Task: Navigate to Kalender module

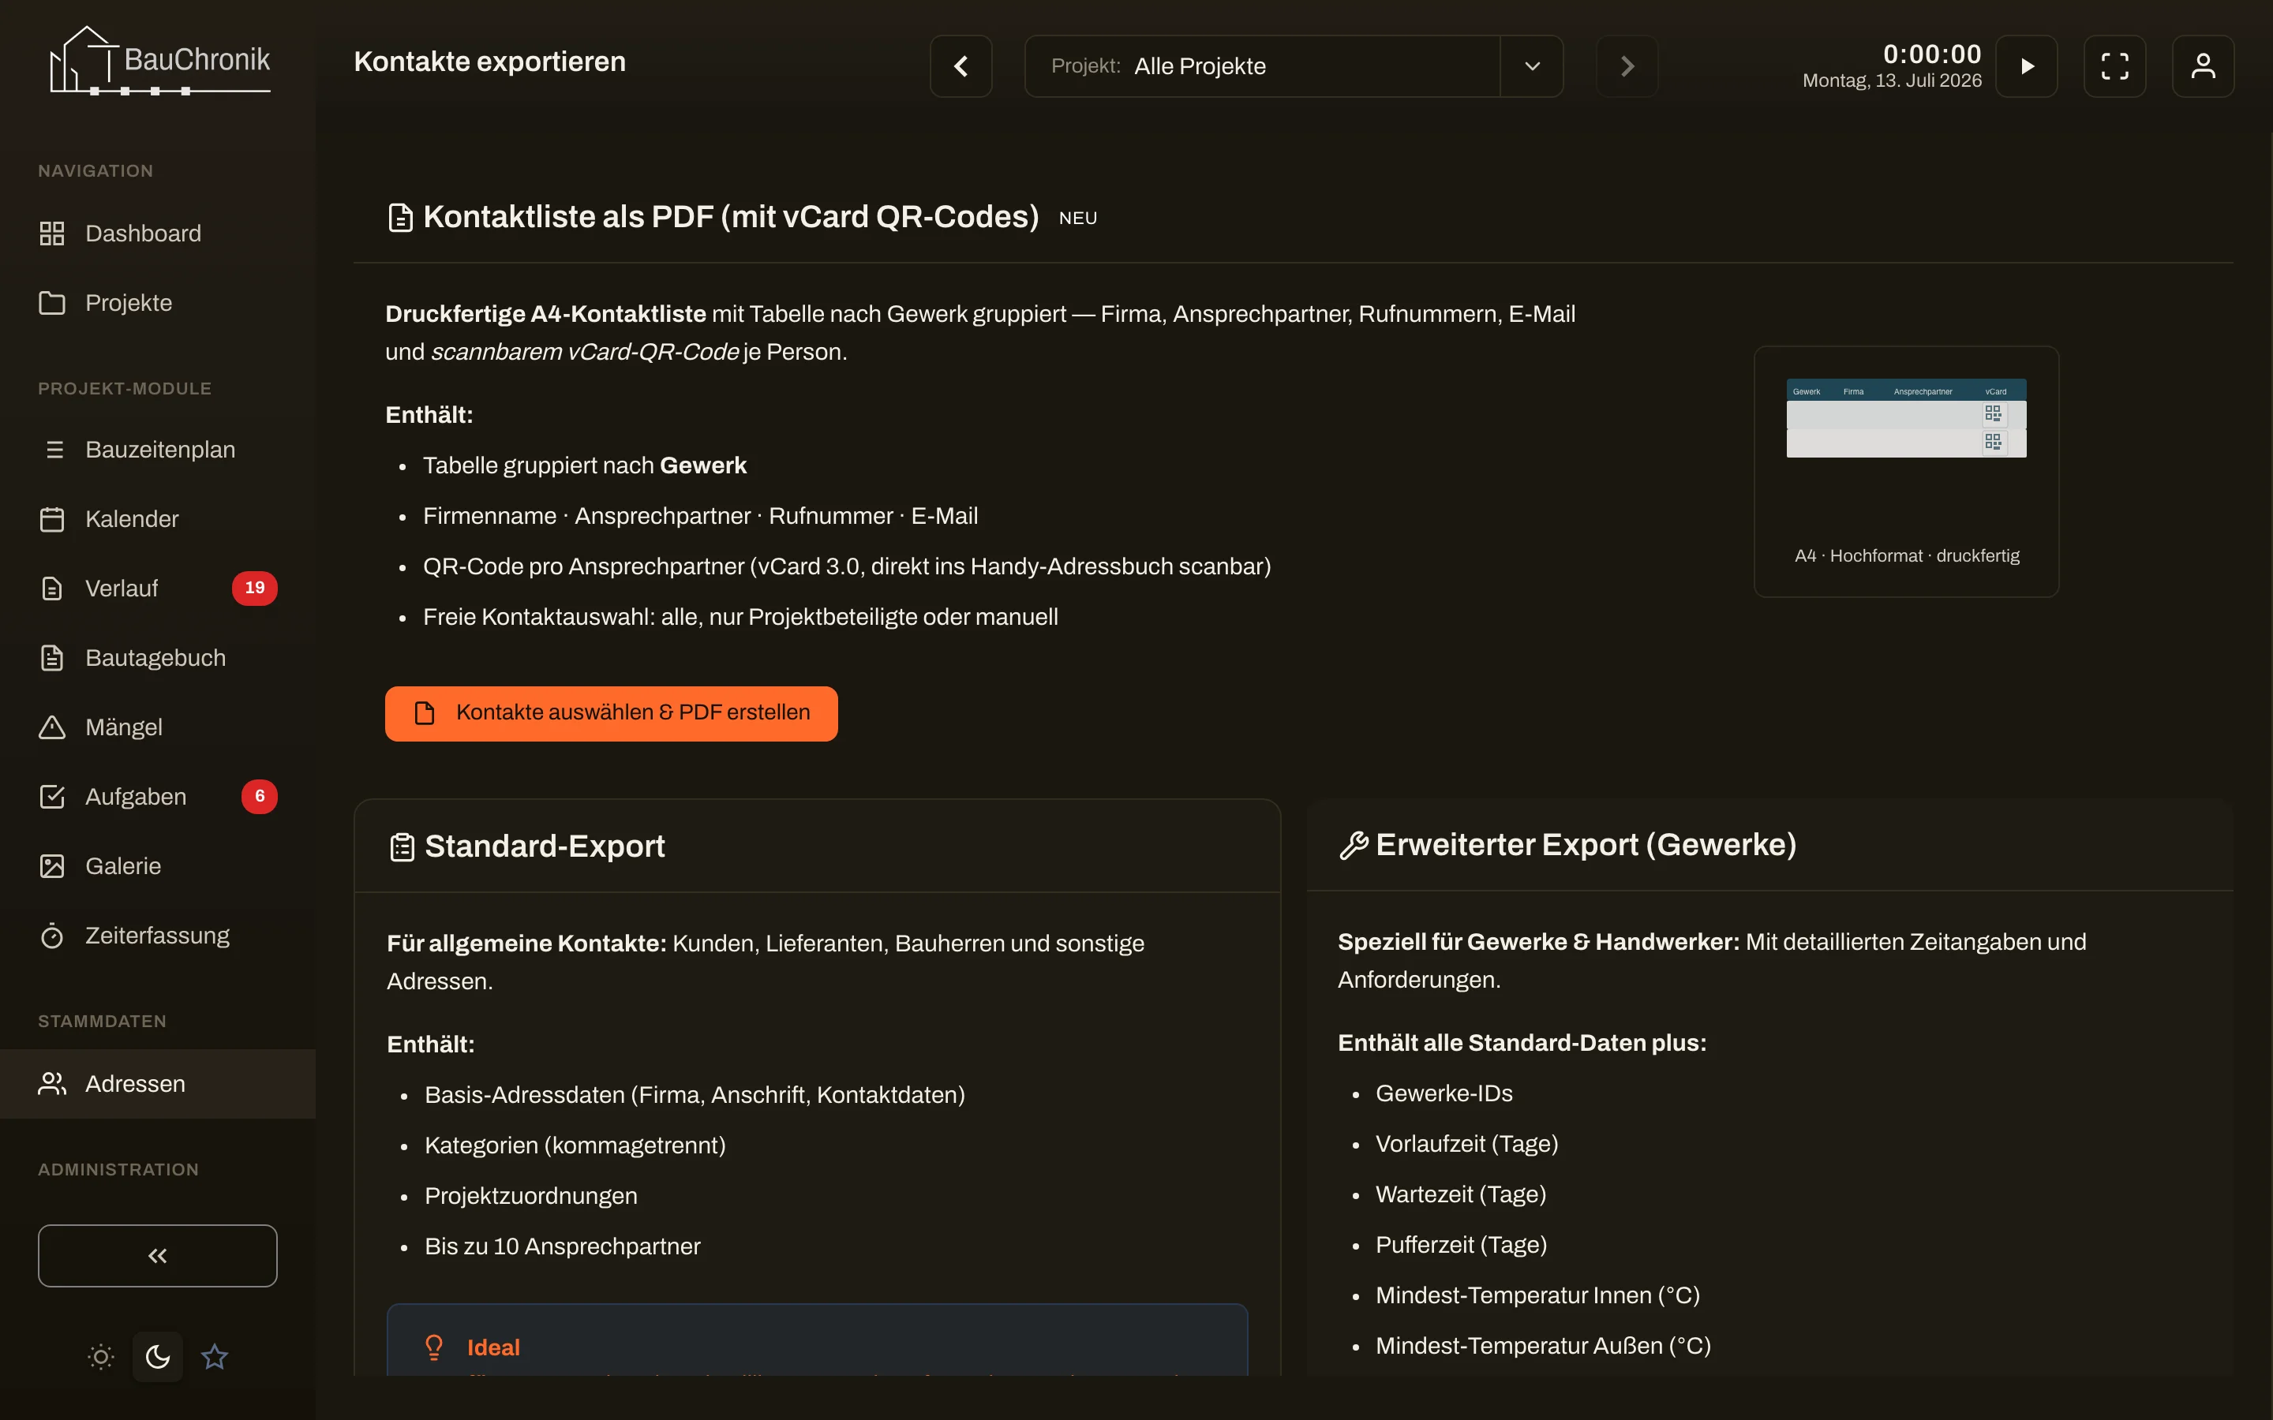Action: coord(158,519)
